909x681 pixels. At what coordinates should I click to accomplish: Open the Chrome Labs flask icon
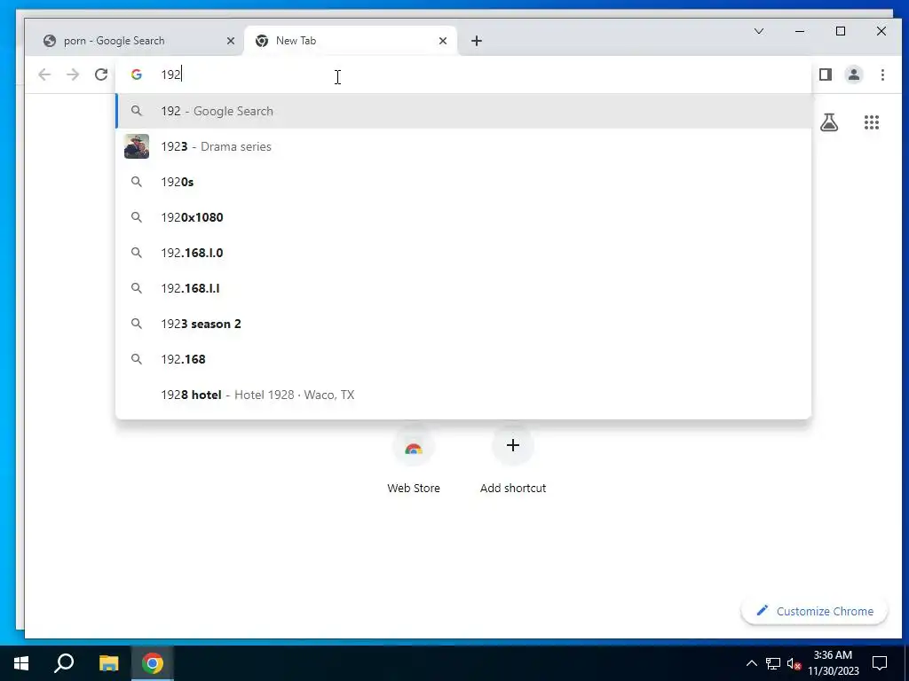click(829, 122)
